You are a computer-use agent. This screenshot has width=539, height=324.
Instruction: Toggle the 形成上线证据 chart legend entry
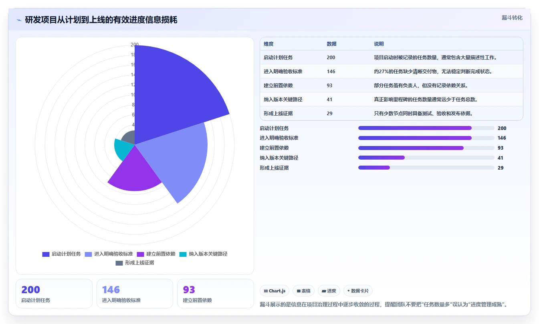coord(135,263)
